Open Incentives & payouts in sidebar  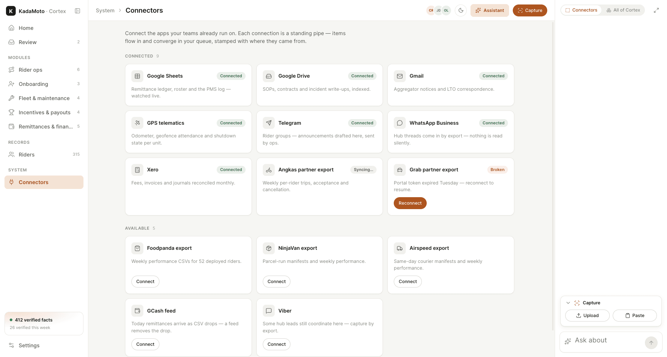point(44,112)
